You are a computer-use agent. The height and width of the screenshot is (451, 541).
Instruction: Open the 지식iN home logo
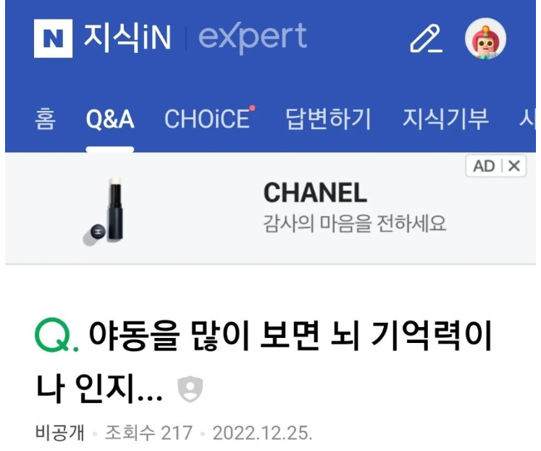pyautogui.click(x=127, y=38)
